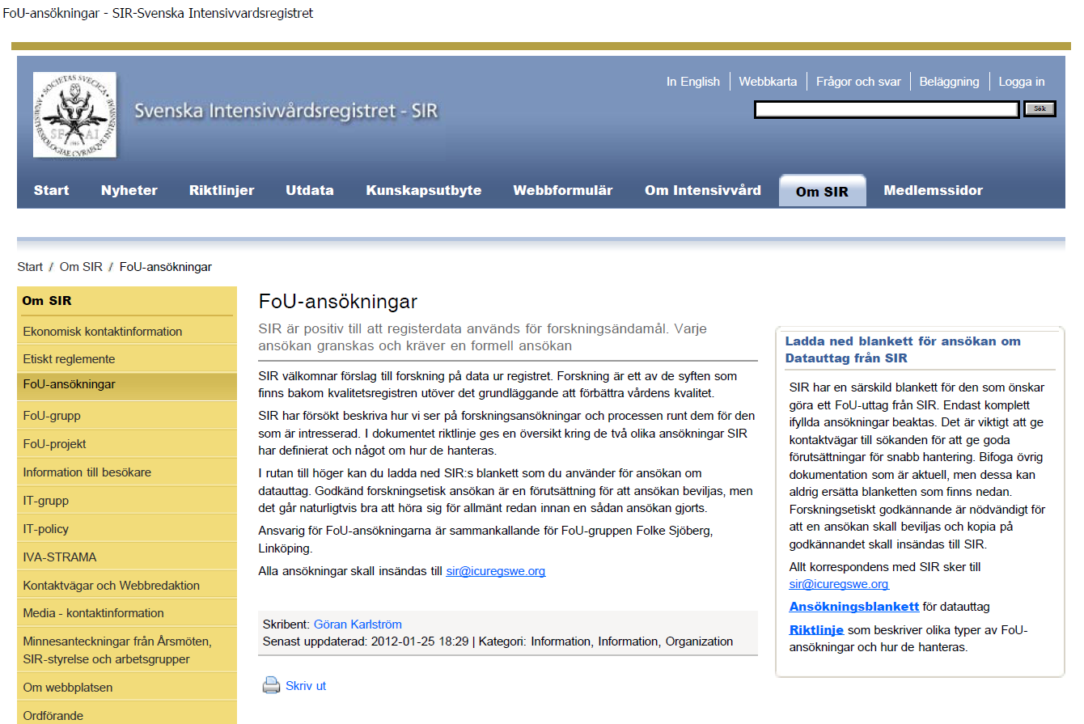Open Kontaktvägar och Webbredaktion in sidebar
Image resolution: width=1084 pixels, height=724 pixels.
click(x=112, y=586)
